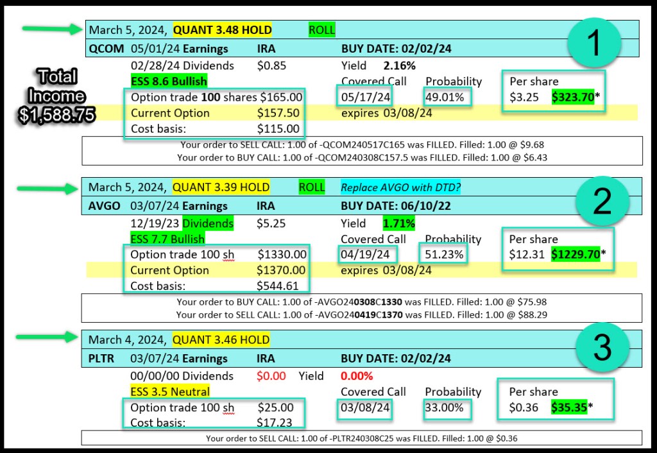Select the QCOM covered call date 05/17/24

[x=364, y=98]
